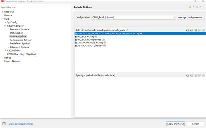
Task: Open back history dropdown arrow
Action: (x=193, y=7)
